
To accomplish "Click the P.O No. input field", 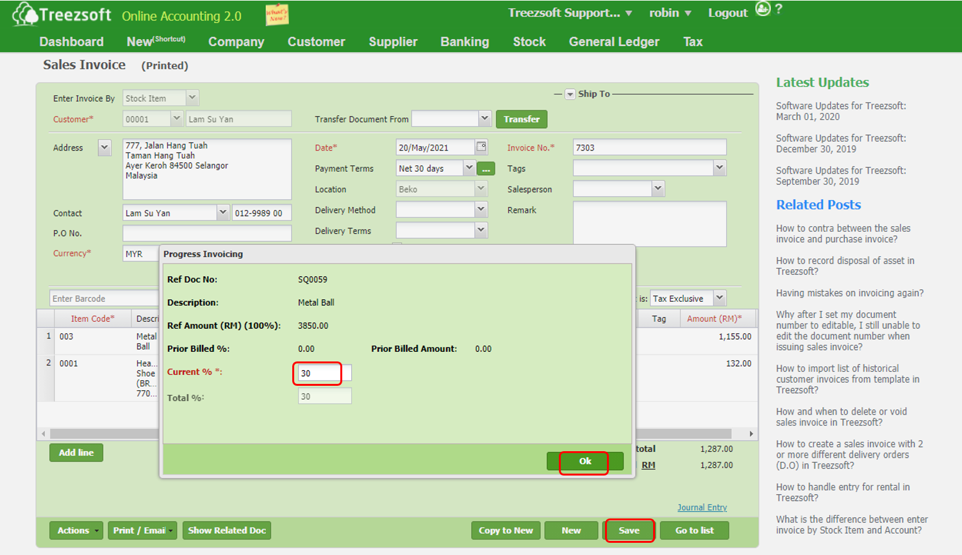I will 207,233.
